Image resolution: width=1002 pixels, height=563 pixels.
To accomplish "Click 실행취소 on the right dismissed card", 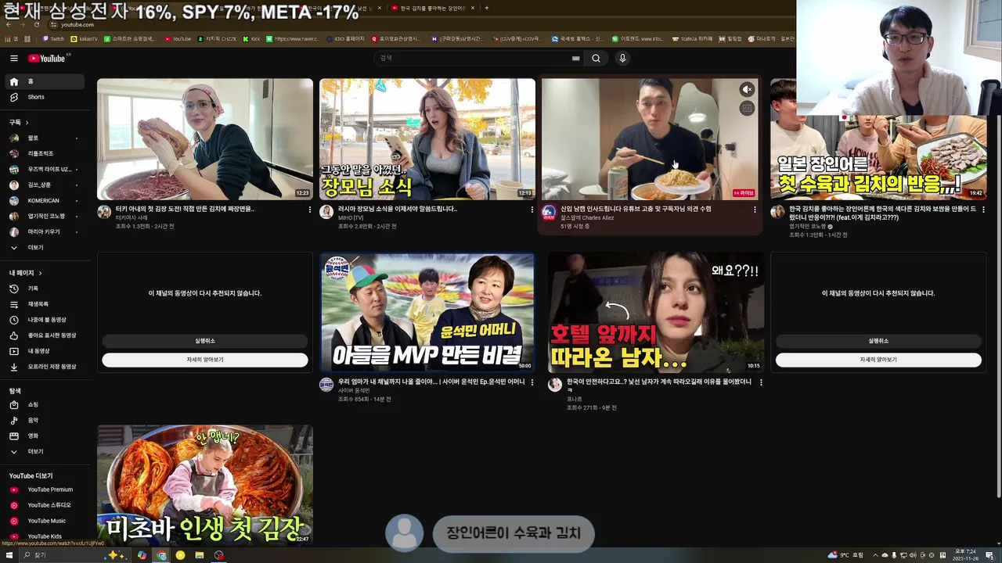I will (x=878, y=342).
